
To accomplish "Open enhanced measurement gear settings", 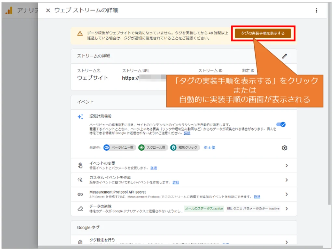I will (x=285, y=148).
